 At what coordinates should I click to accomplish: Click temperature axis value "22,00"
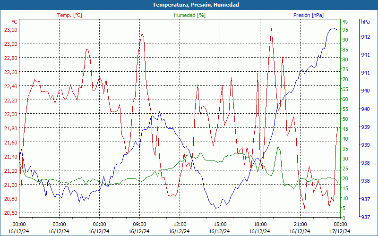coord(10,114)
